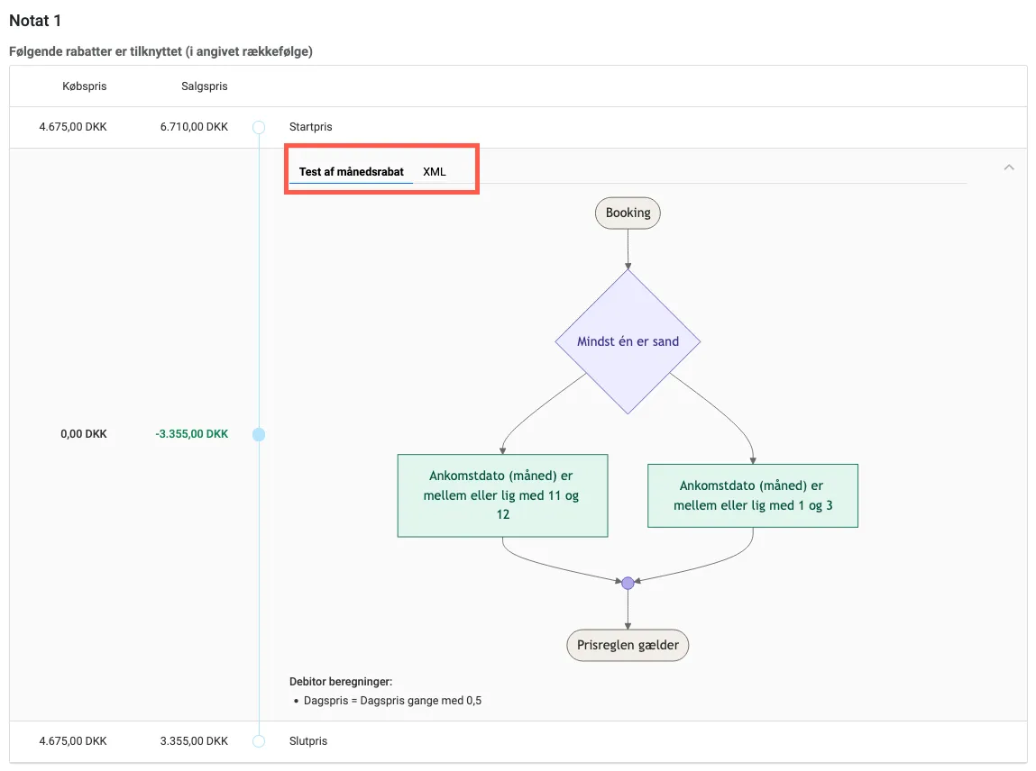Click the Startpris timeline circle
Screen dimensions: 1036x771
259,127
